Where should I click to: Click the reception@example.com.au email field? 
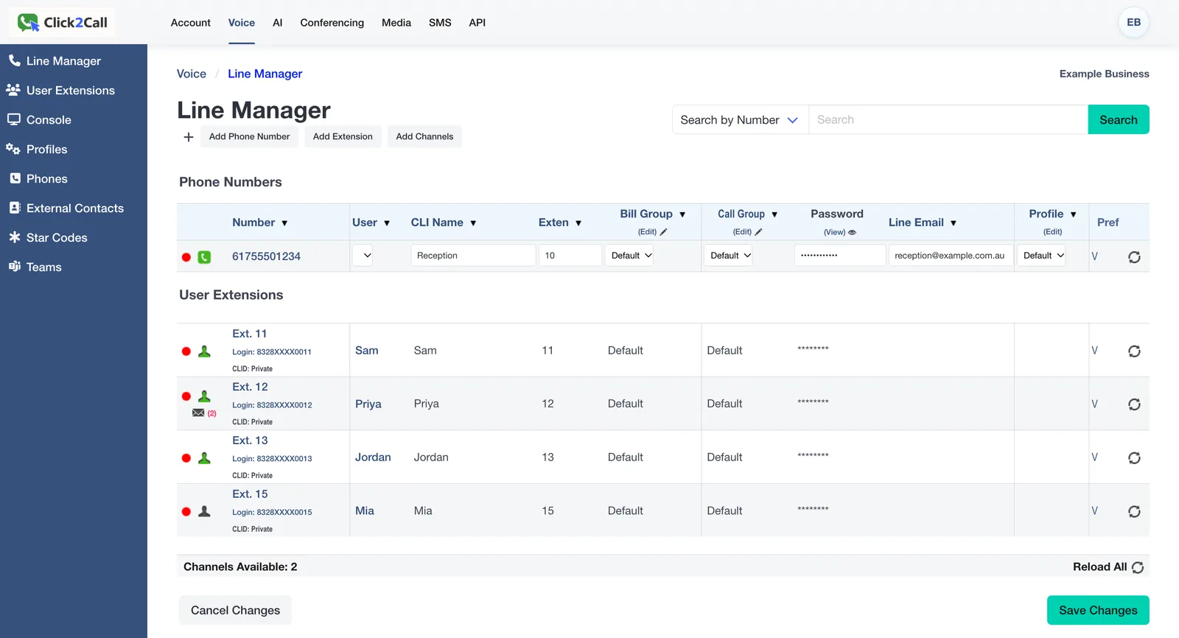tap(951, 256)
